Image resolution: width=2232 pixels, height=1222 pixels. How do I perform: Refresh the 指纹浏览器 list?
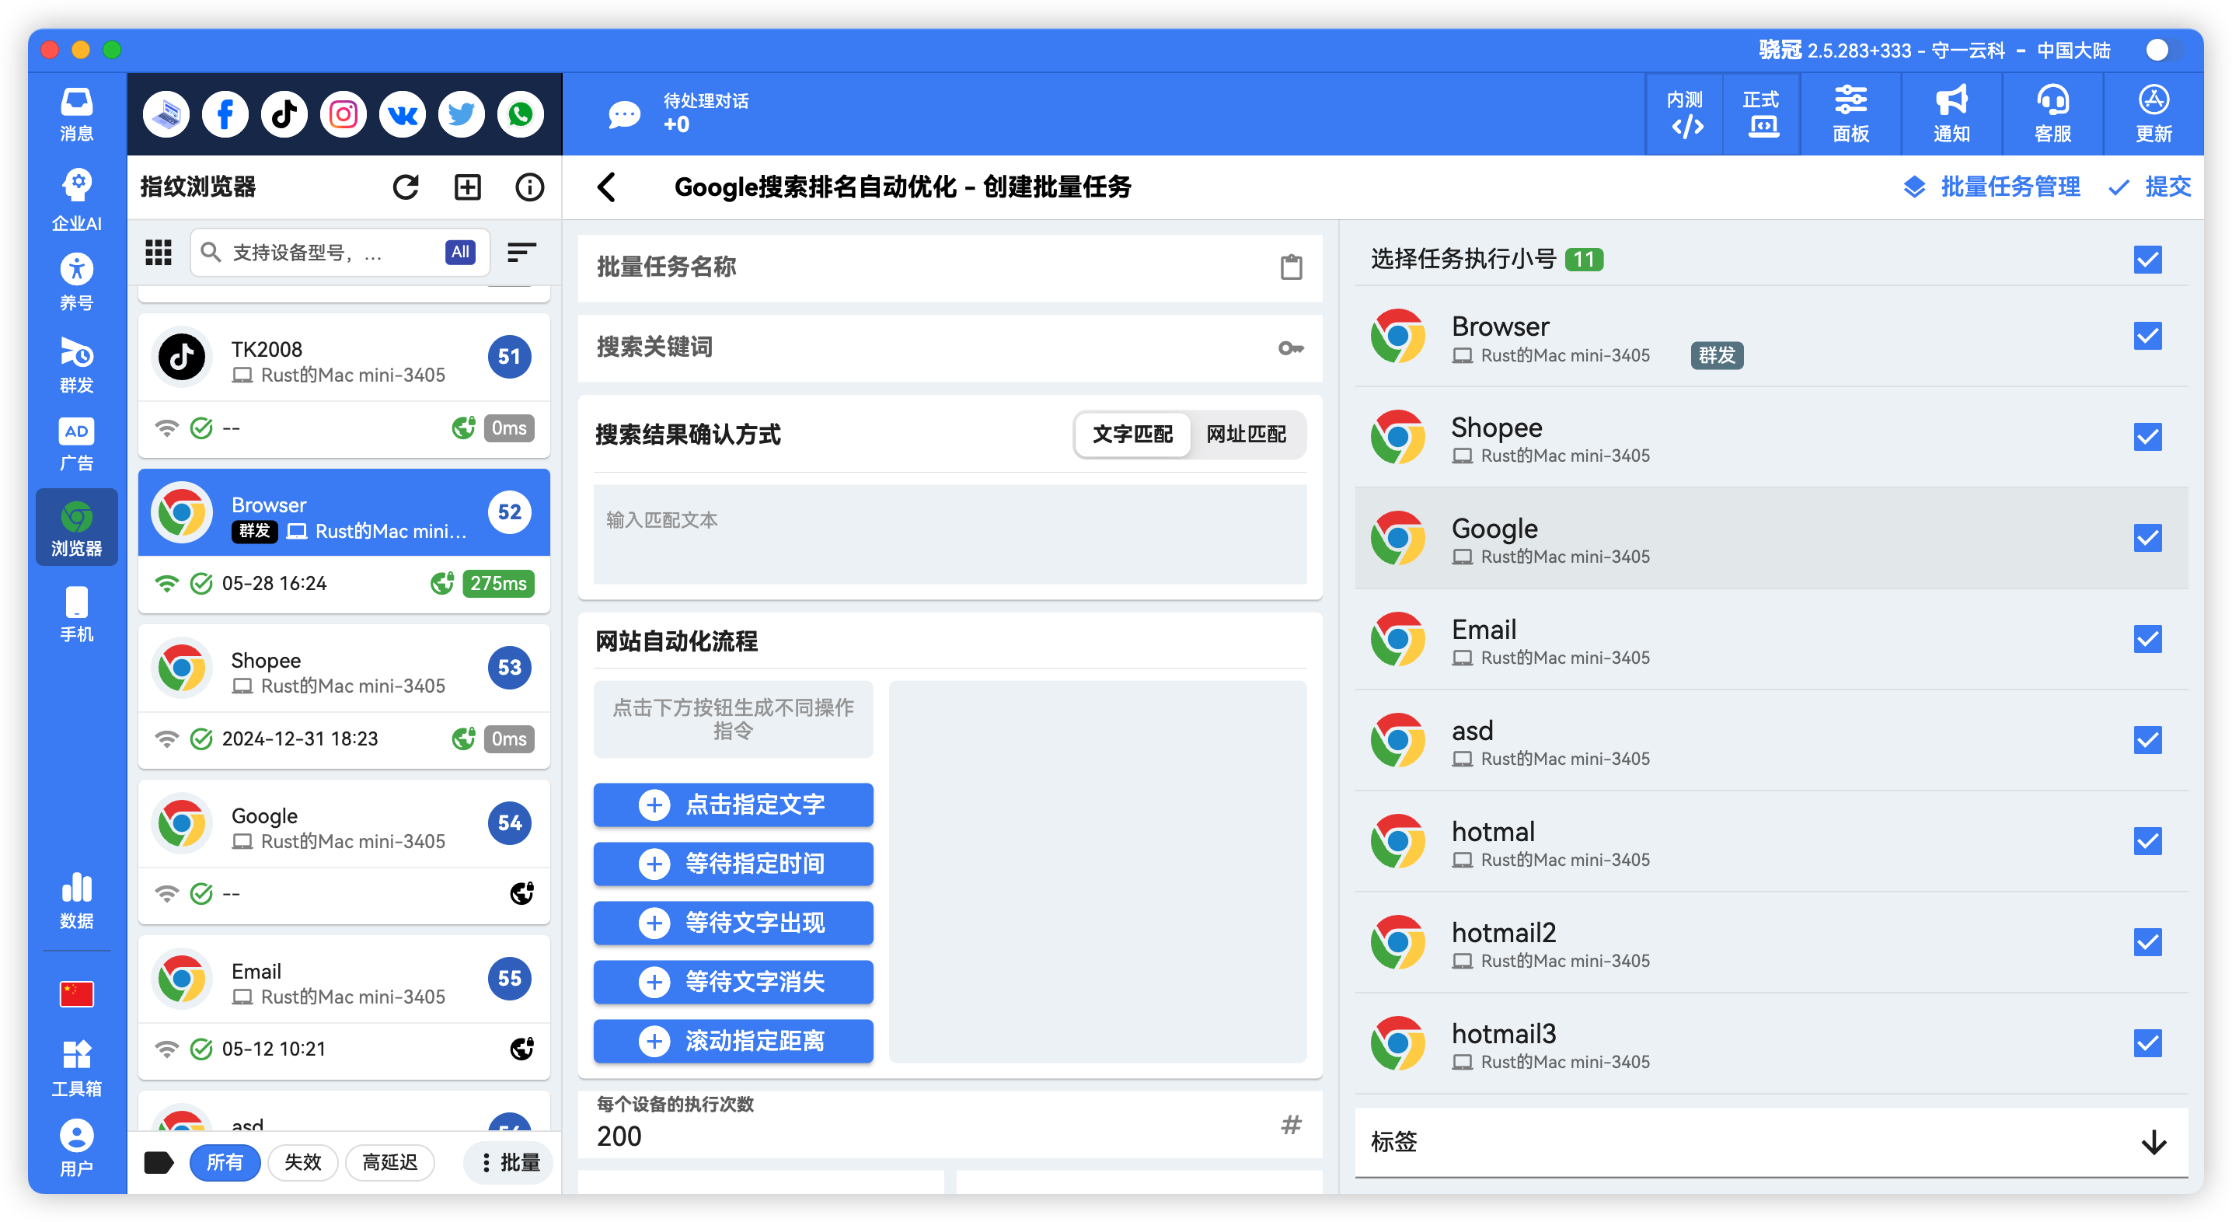[406, 187]
